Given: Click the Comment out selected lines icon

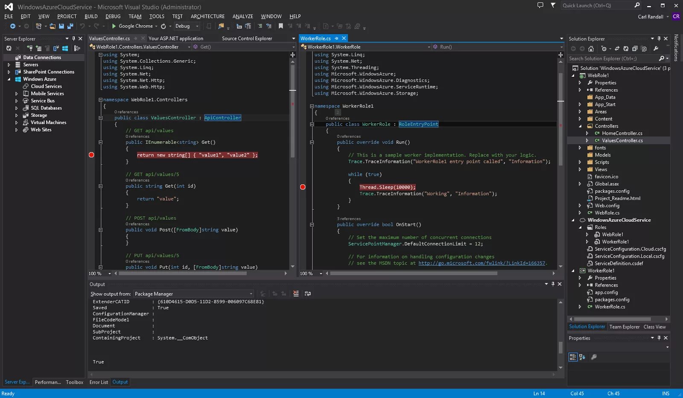Looking at the screenshot, I should [260, 26].
